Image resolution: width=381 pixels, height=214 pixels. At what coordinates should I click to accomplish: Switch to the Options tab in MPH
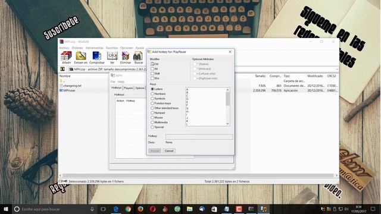140,88
